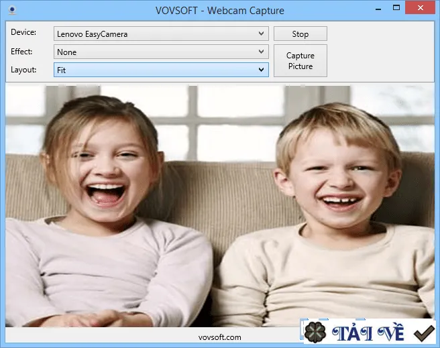Expand the Layout dropdown arrow
This screenshot has height=348, width=440.
[261, 70]
